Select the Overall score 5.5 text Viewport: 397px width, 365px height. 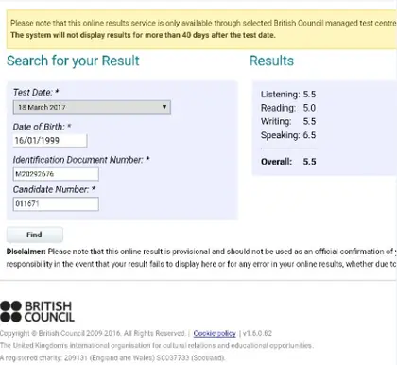tap(309, 162)
